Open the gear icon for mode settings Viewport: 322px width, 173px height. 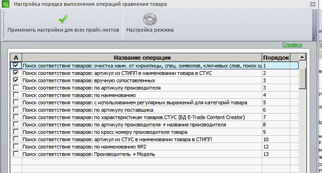coord(150,19)
